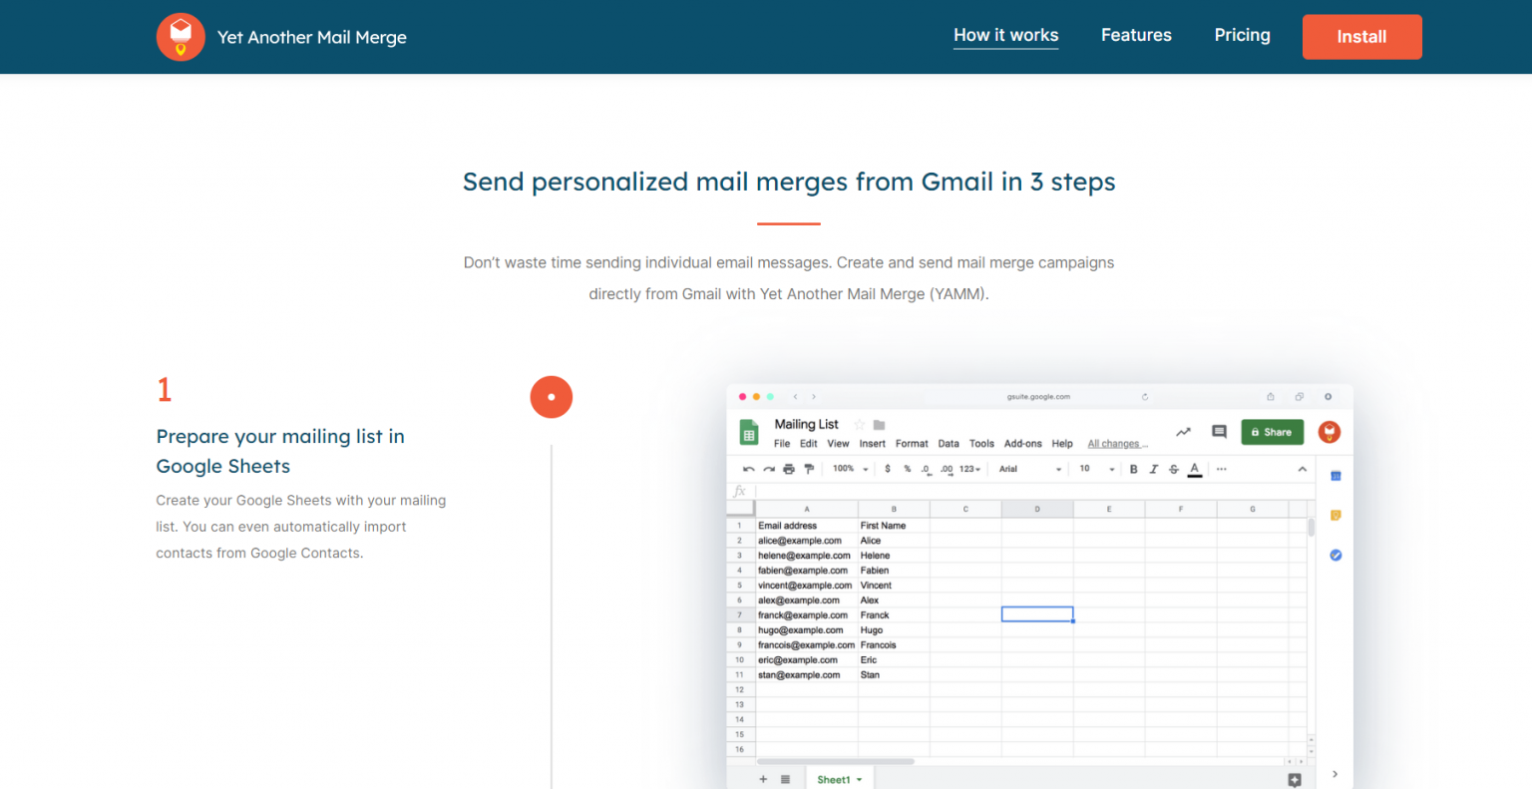Screen dimensions: 1532x789
Task: Apply currency format using the dollar icon
Action: [888, 469]
